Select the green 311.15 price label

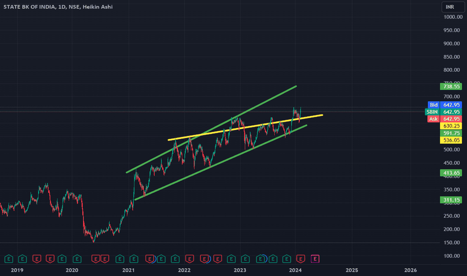click(x=451, y=200)
